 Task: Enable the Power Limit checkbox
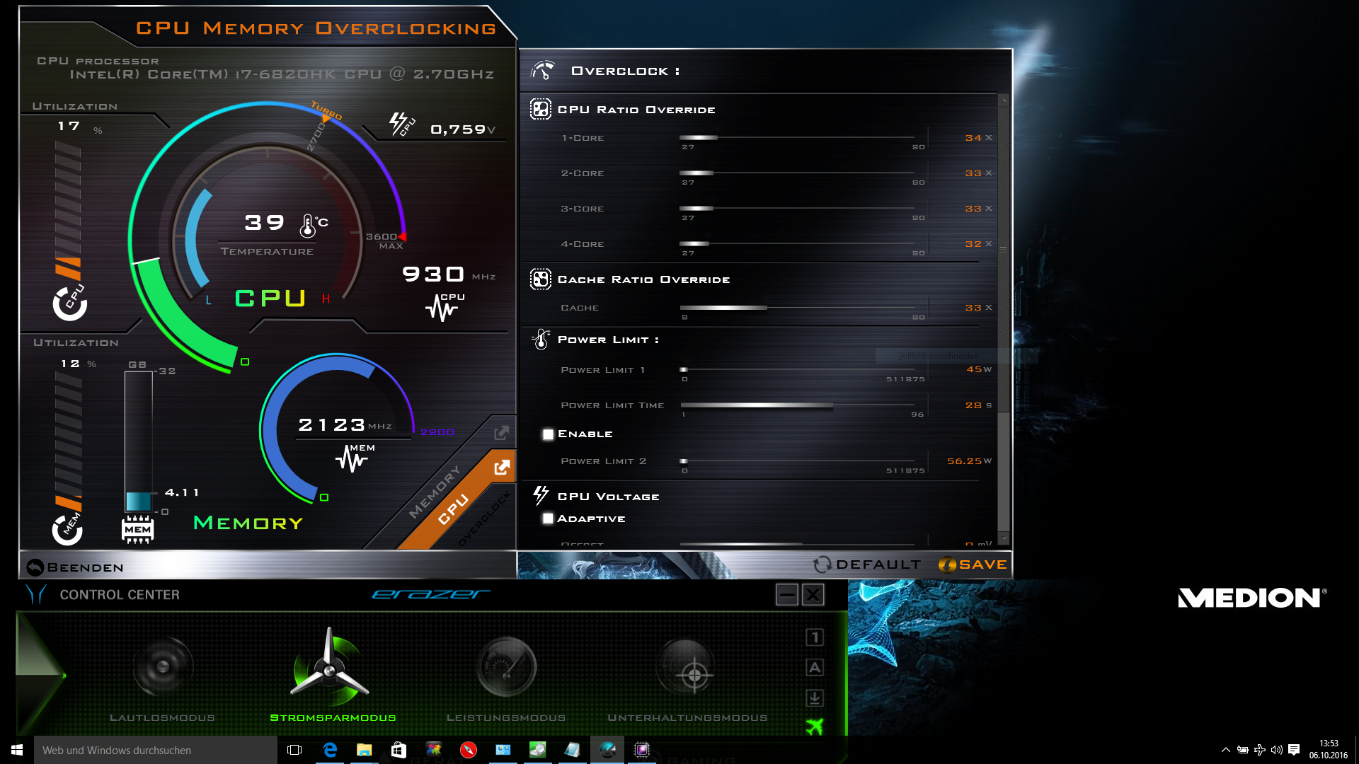(x=548, y=434)
